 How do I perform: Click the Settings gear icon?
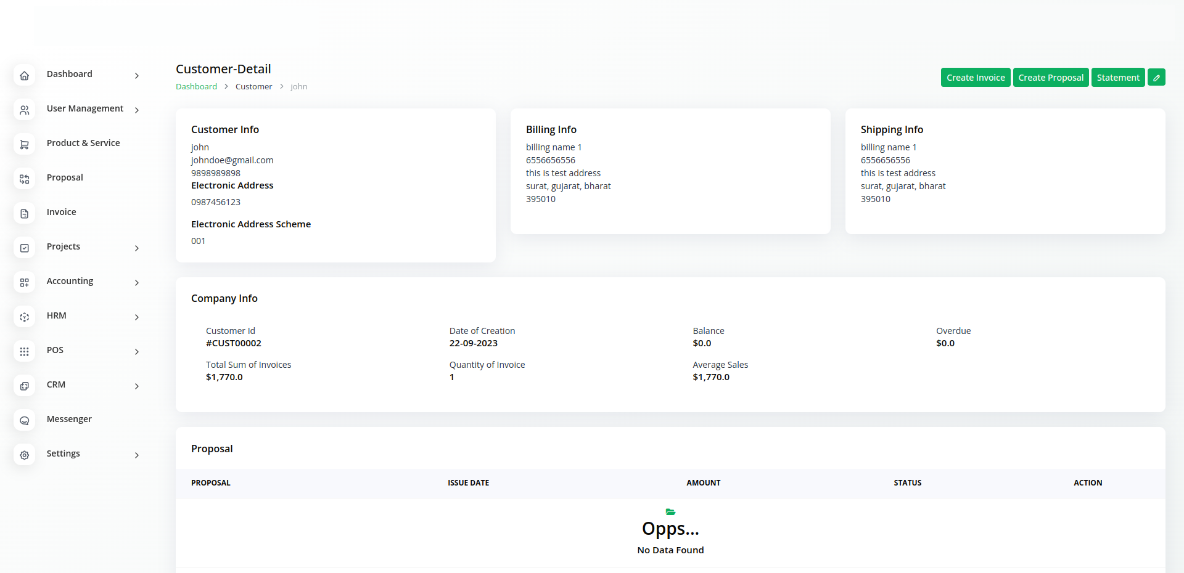[24, 455]
